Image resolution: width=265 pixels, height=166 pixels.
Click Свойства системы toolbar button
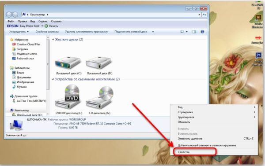[x=47, y=32]
